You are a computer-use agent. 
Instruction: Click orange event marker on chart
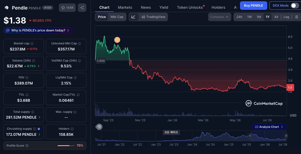[117, 40]
